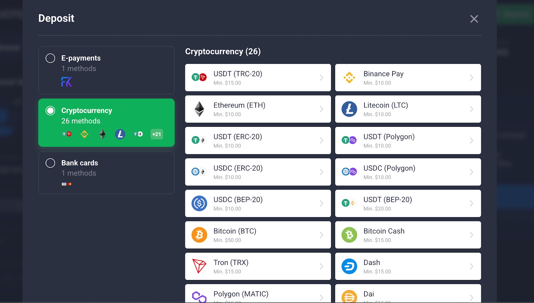Close the Deposit dialog
The width and height of the screenshot is (534, 303).
click(x=474, y=19)
